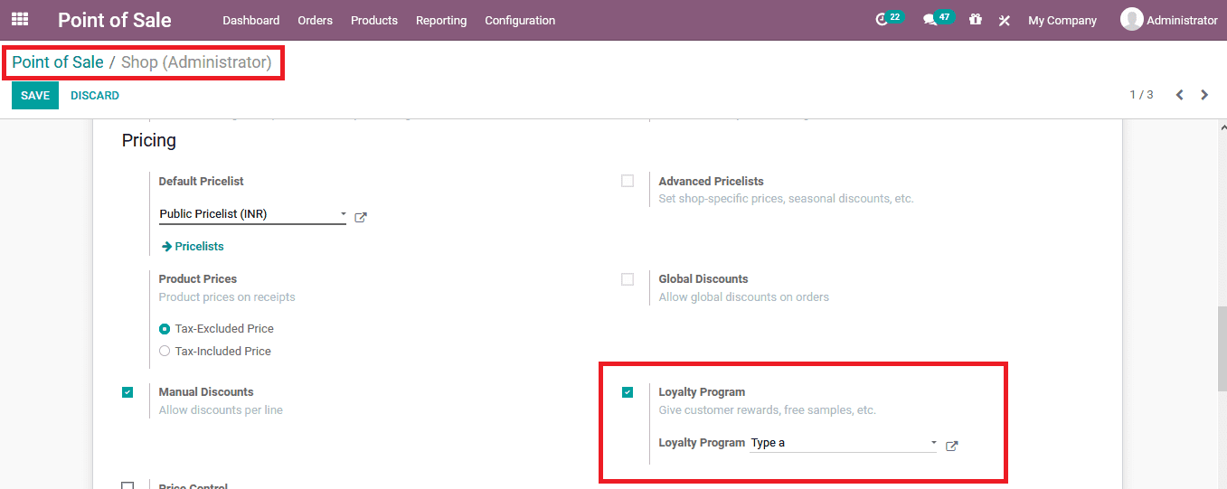Open the activities clock icon with 22 badge
Screen dimensions: 1227x489
(882, 20)
